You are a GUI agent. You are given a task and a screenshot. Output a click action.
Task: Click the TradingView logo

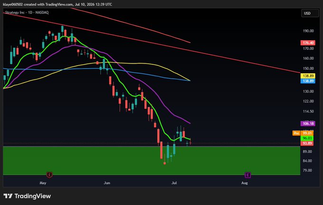27,196
